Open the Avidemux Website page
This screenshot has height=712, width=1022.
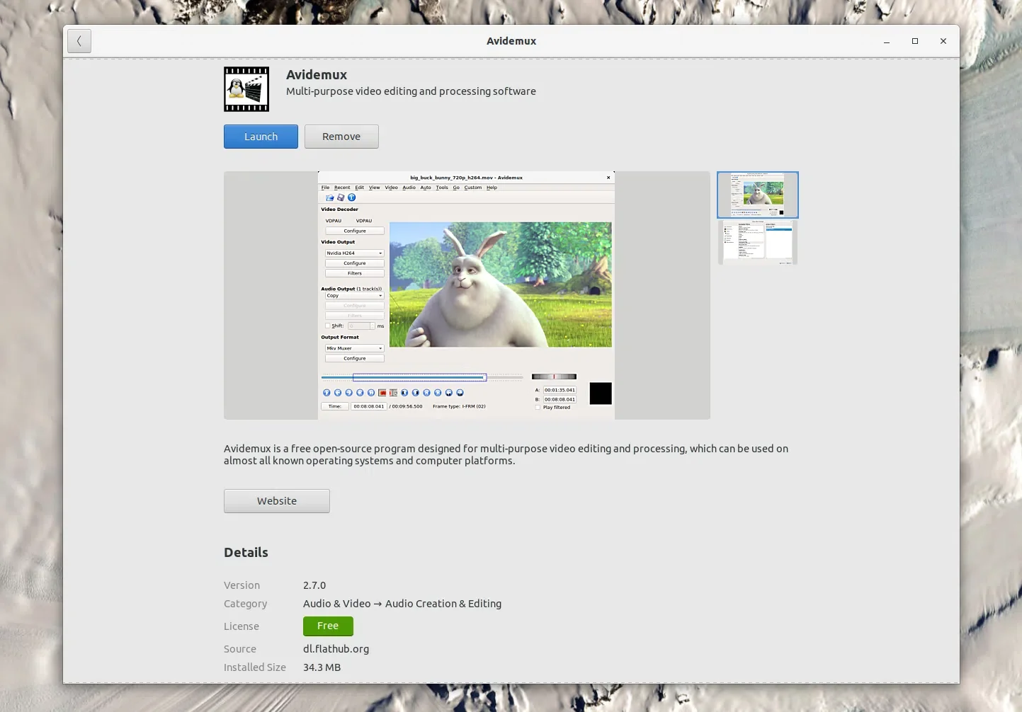coord(276,500)
